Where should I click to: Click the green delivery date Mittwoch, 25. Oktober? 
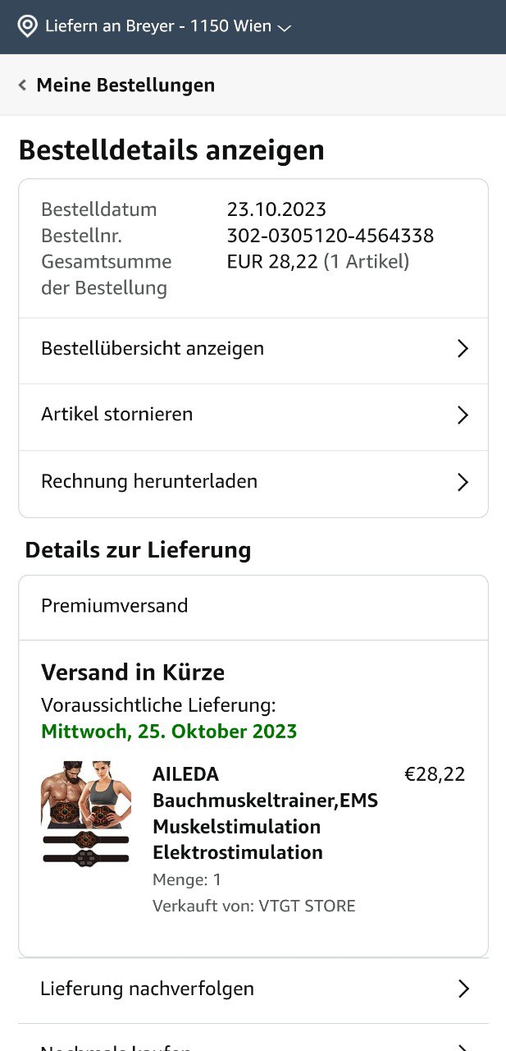click(x=169, y=731)
